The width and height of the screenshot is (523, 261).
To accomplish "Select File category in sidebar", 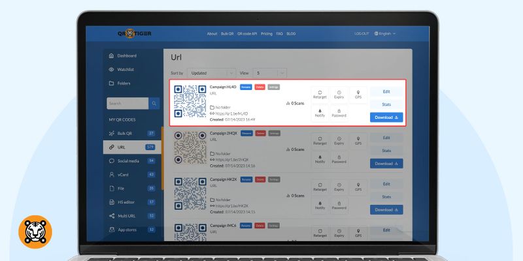I will (x=132, y=189).
